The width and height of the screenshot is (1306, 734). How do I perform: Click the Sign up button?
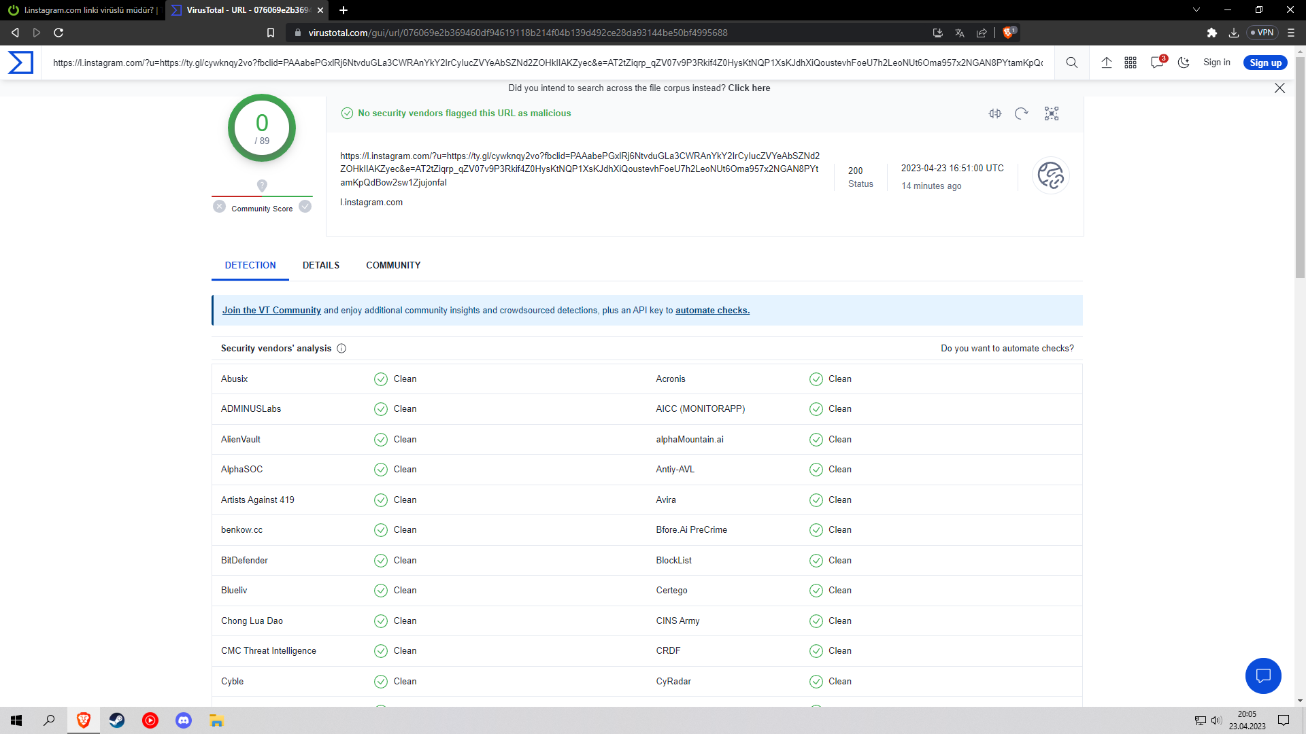1265,63
